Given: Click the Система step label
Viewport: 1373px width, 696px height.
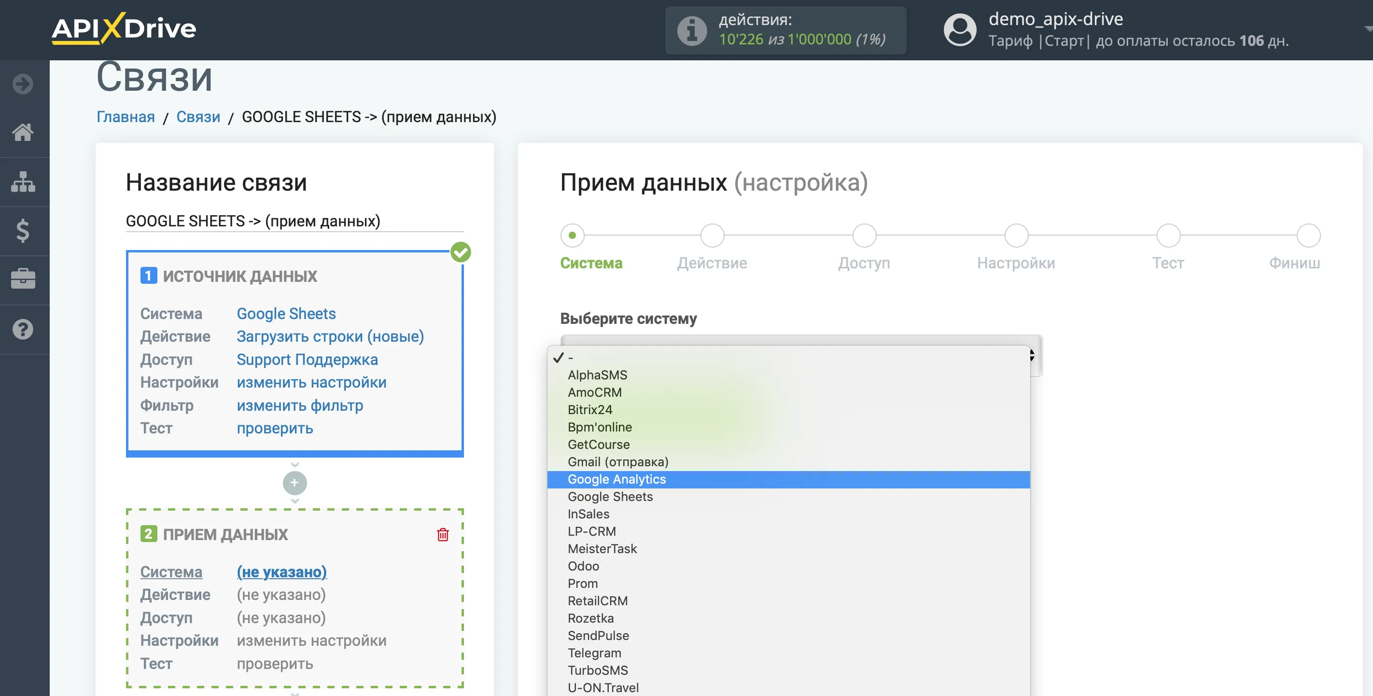Looking at the screenshot, I should point(591,263).
